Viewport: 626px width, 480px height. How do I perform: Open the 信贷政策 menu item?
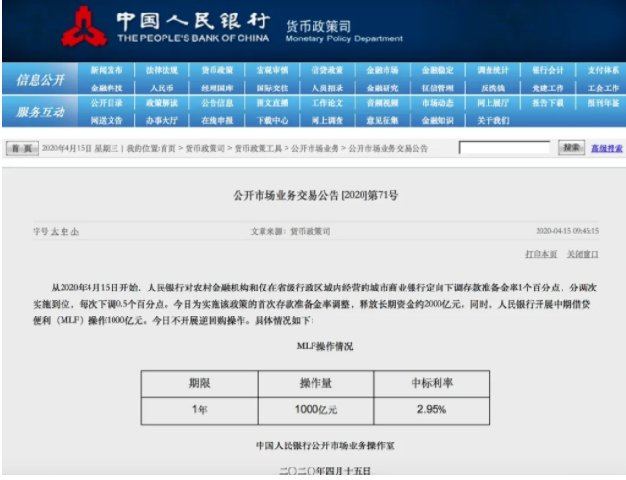coord(327,70)
